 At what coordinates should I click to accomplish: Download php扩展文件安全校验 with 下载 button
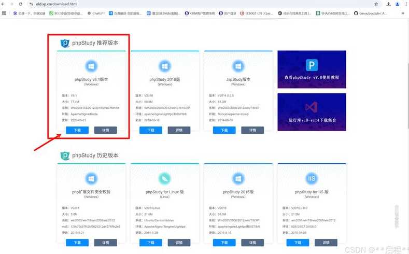point(77,243)
